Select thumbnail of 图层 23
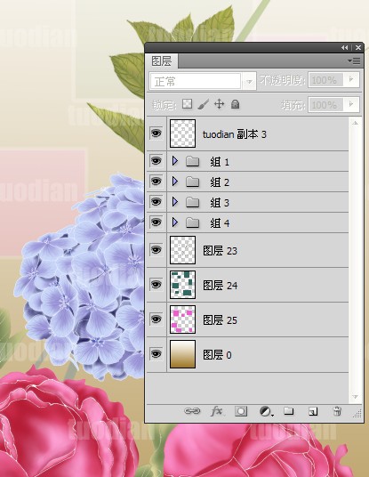Screen dimensions: 369x477 tap(182, 250)
